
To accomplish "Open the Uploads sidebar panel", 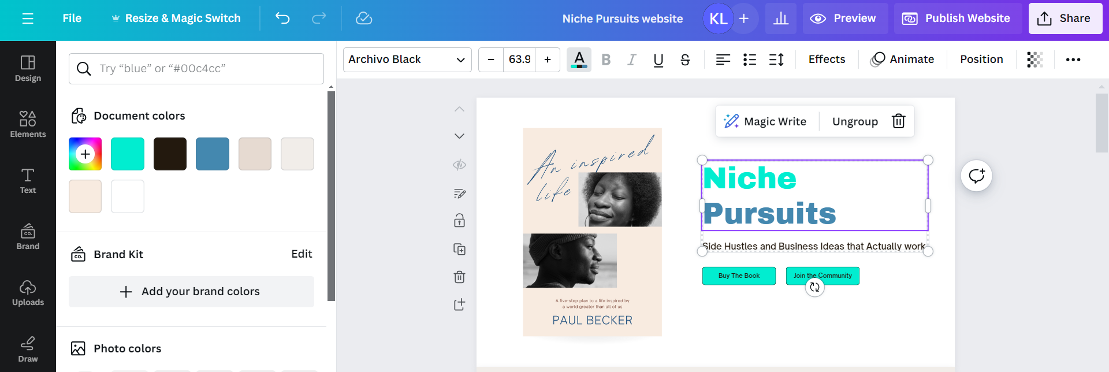I will 28,293.
